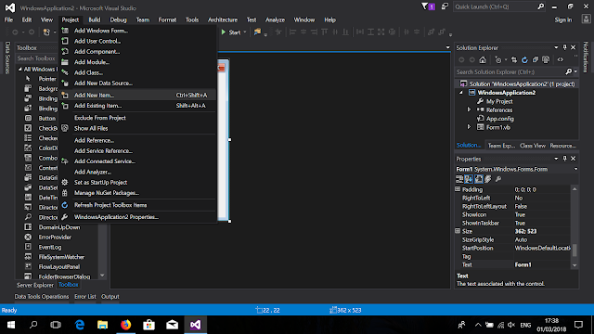Image resolution: width=594 pixels, height=334 pixels.
Task: Switch to the Team Explorer tab
Action: point(501,146)
